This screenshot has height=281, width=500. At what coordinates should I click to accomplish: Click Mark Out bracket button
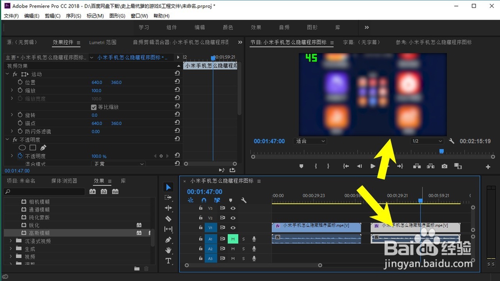click(328, 166)
